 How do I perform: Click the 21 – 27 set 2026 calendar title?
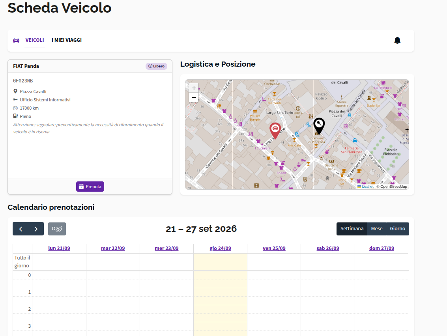201,229
